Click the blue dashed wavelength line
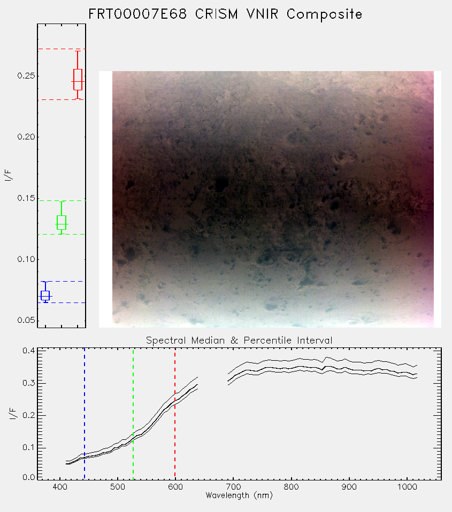This screenshot has height=512, width=452. (85, 414)
